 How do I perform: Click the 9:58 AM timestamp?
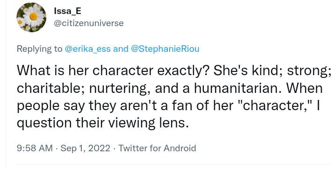point(35,148)
